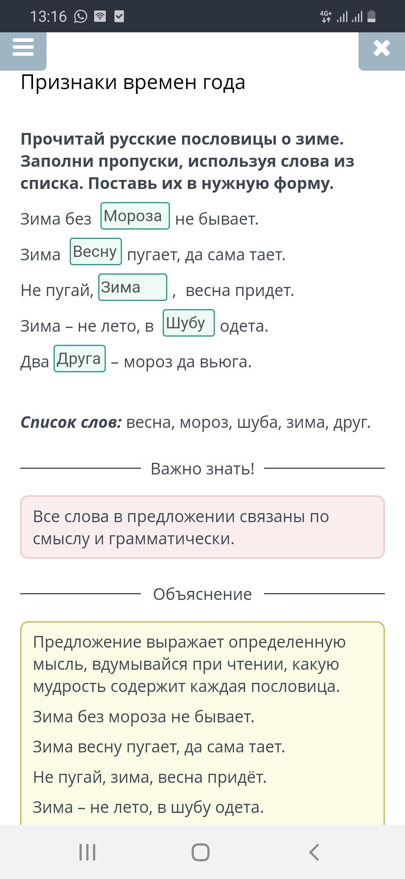
Task: Select the blank containing "Друга"
Action: [79, 359]
